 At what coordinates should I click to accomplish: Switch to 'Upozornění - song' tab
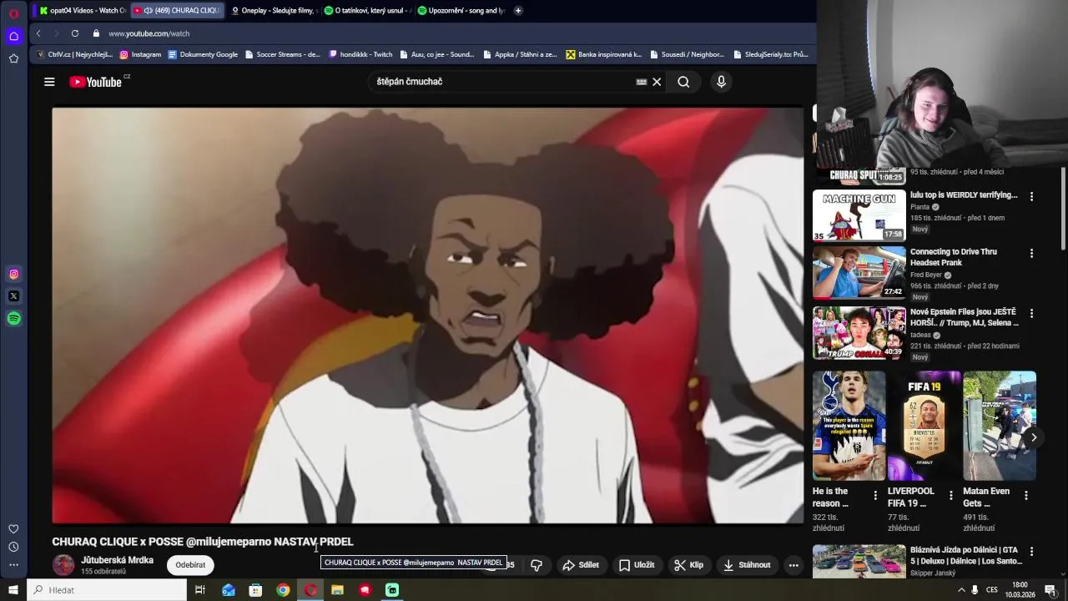(x=461, y=11)
